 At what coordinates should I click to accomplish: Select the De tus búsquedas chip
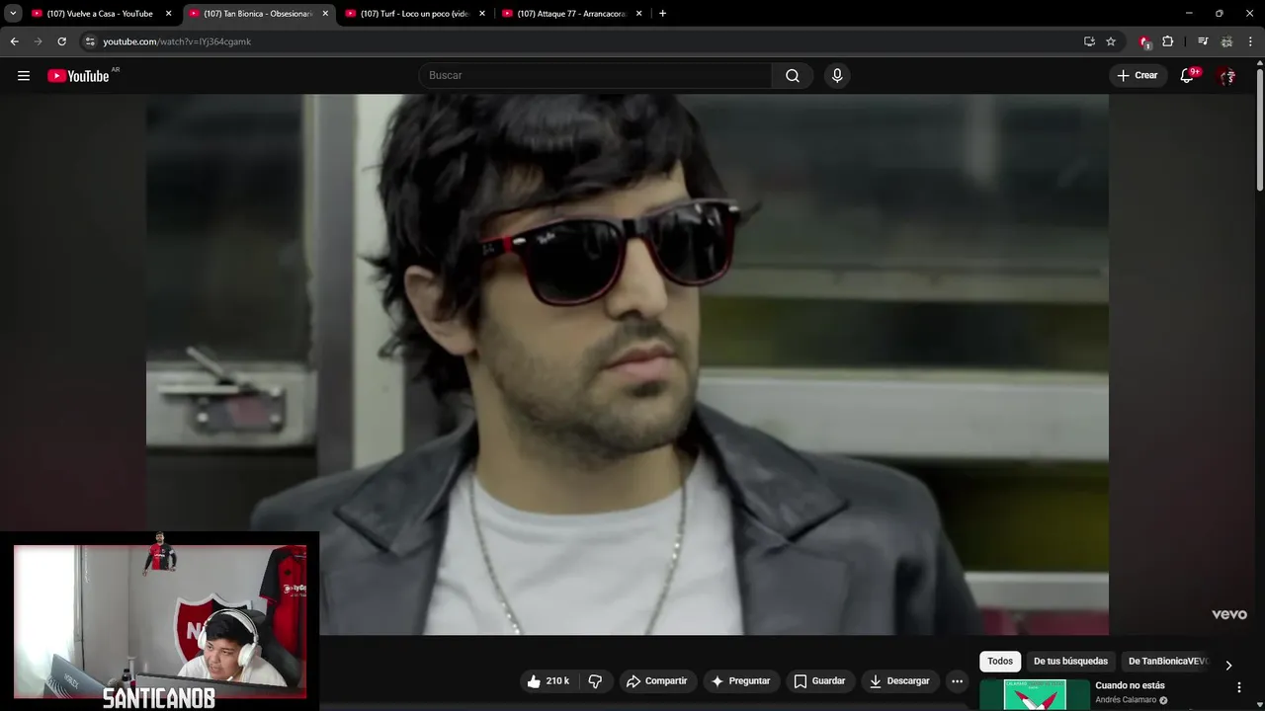click(x=1070, y=662)
